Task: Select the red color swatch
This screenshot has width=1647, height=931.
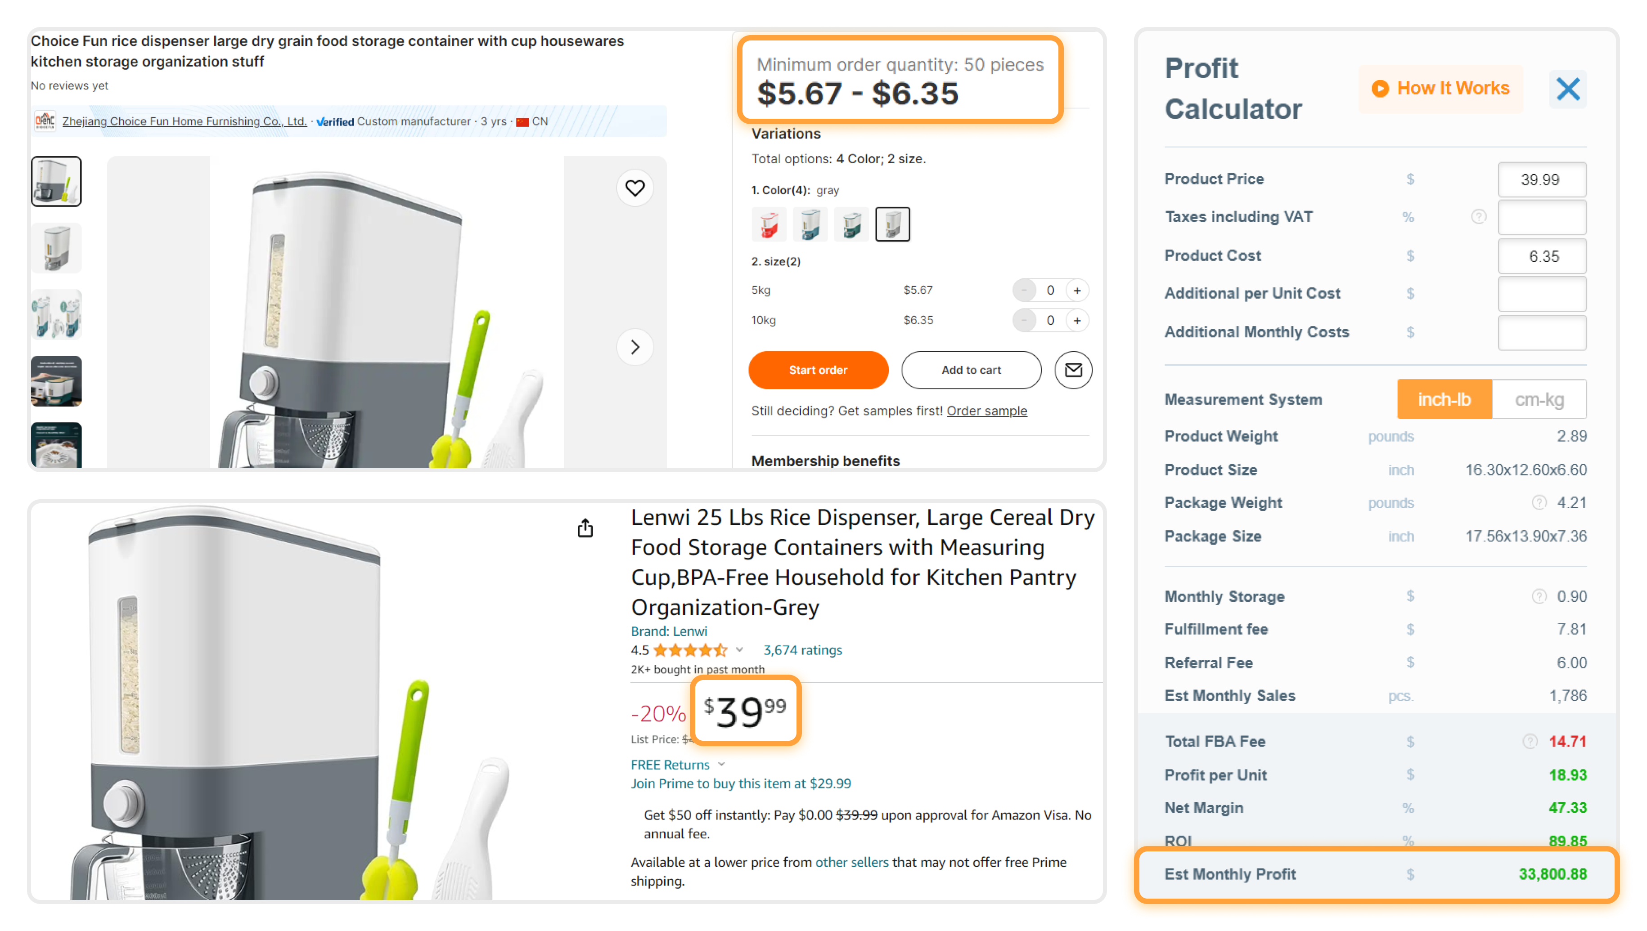Action: click(x=769, y=224)
